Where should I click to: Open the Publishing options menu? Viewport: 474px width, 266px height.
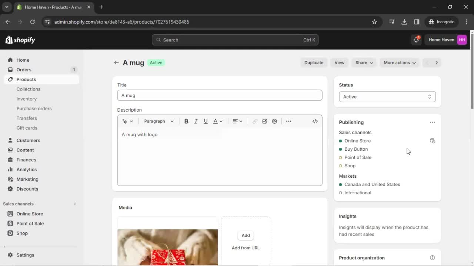click(432, 122)
